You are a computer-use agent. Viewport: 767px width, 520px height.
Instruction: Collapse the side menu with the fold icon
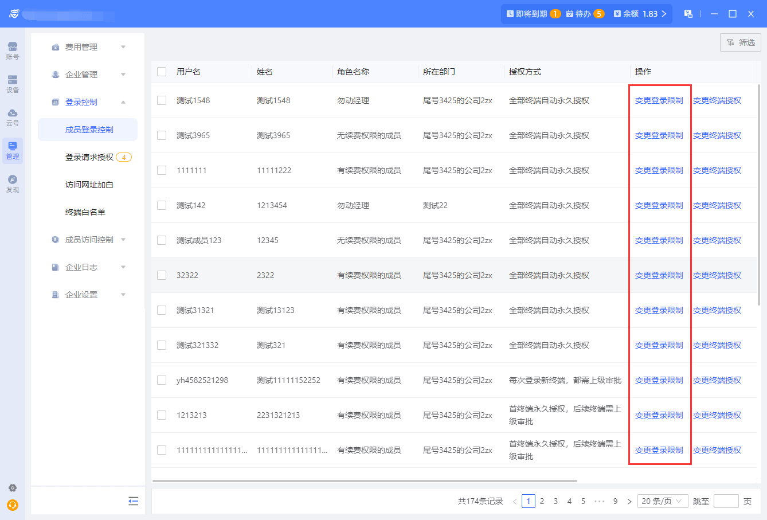tap(134, 501)
